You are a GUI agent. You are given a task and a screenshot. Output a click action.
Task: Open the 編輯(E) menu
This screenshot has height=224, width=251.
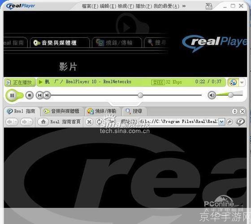[108, 6]
